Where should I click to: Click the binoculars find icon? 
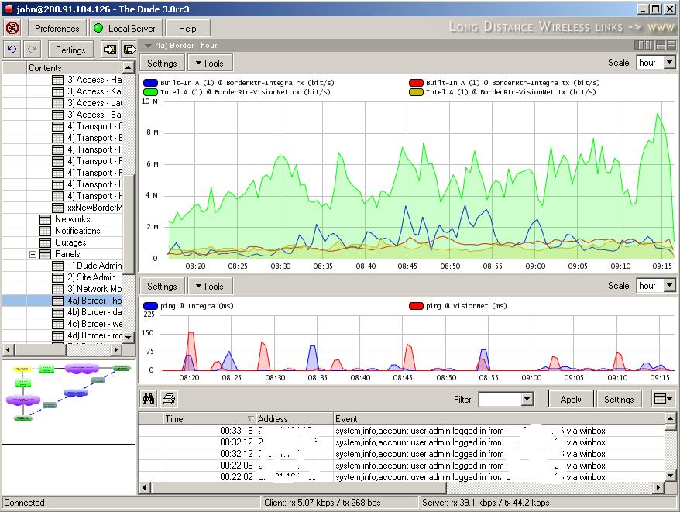pos(148,400)
